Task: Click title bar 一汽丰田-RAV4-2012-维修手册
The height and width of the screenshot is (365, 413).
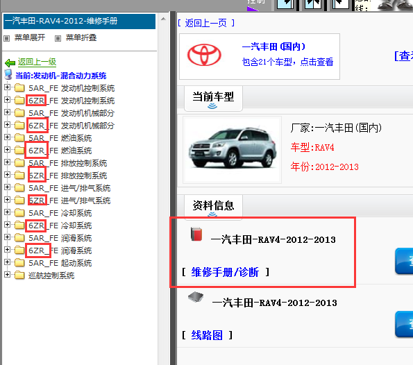Action: point(79,21)
